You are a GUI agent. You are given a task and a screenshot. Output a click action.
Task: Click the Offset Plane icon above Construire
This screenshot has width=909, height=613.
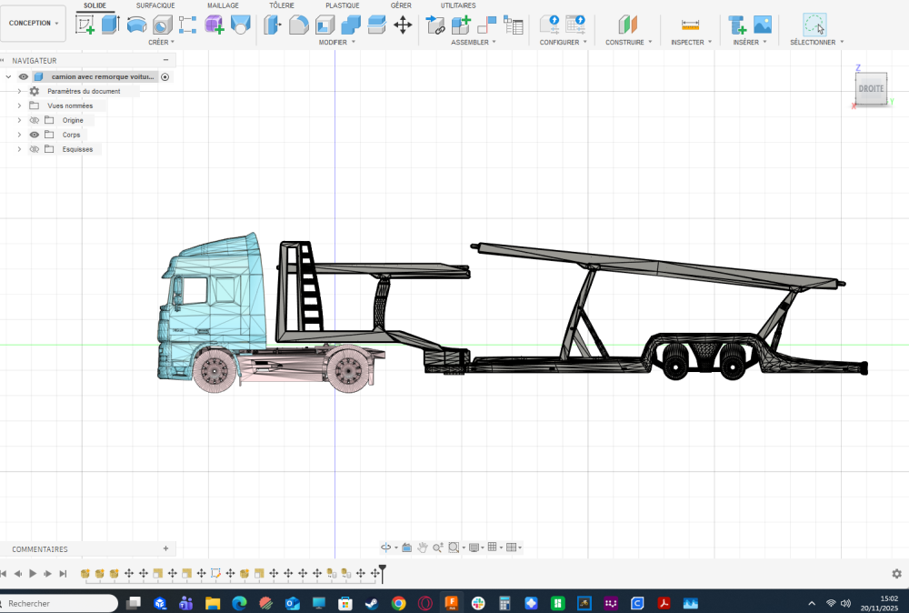click(x=628, y=25)
